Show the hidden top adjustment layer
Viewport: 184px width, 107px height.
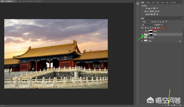pyautogui.click(x=142, y=31)
